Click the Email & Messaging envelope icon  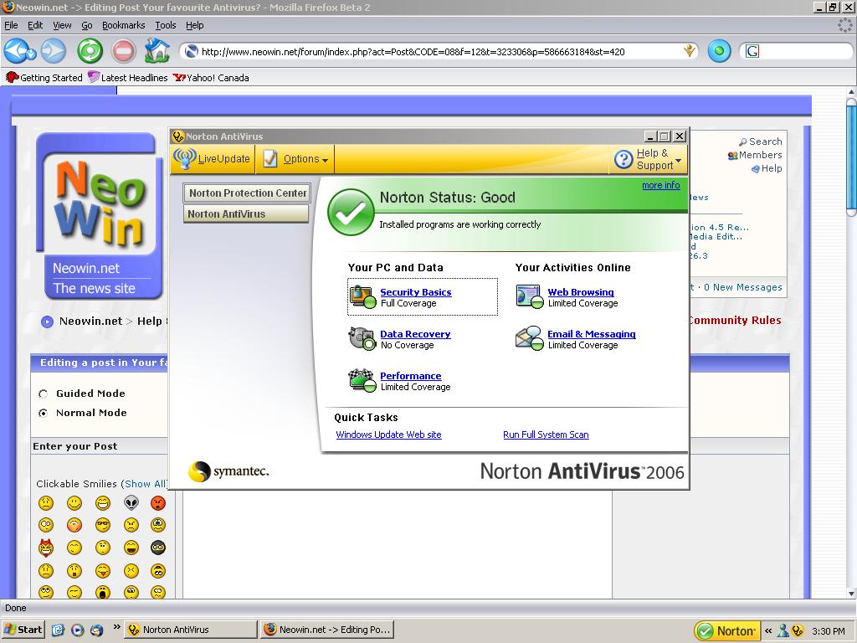click(530, 338)
